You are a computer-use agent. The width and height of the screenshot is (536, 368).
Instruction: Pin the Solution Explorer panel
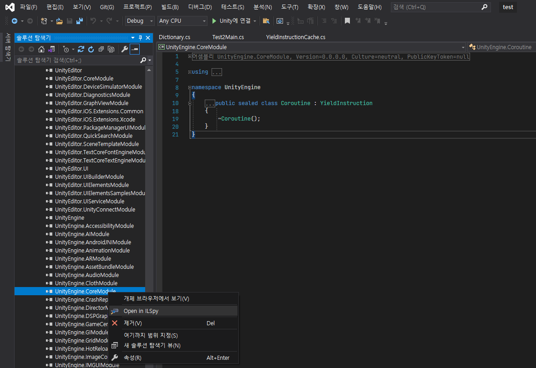tap(140, 38)
